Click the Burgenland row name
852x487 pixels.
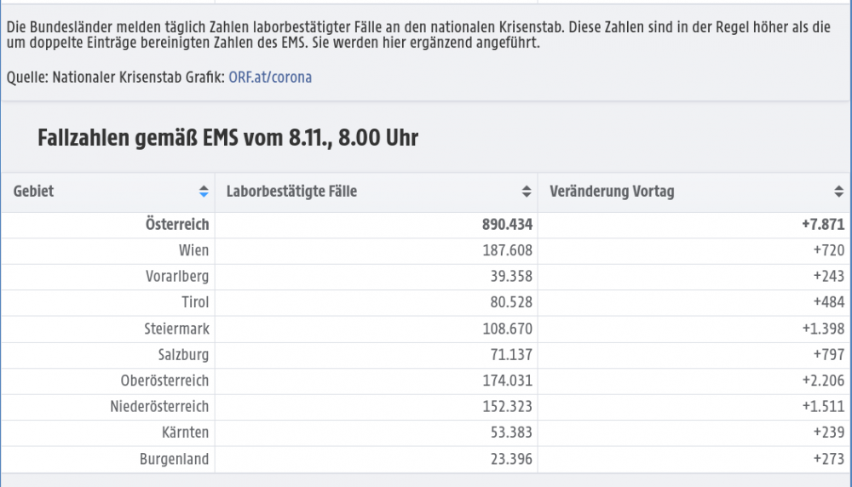click(x=174, y=459)
